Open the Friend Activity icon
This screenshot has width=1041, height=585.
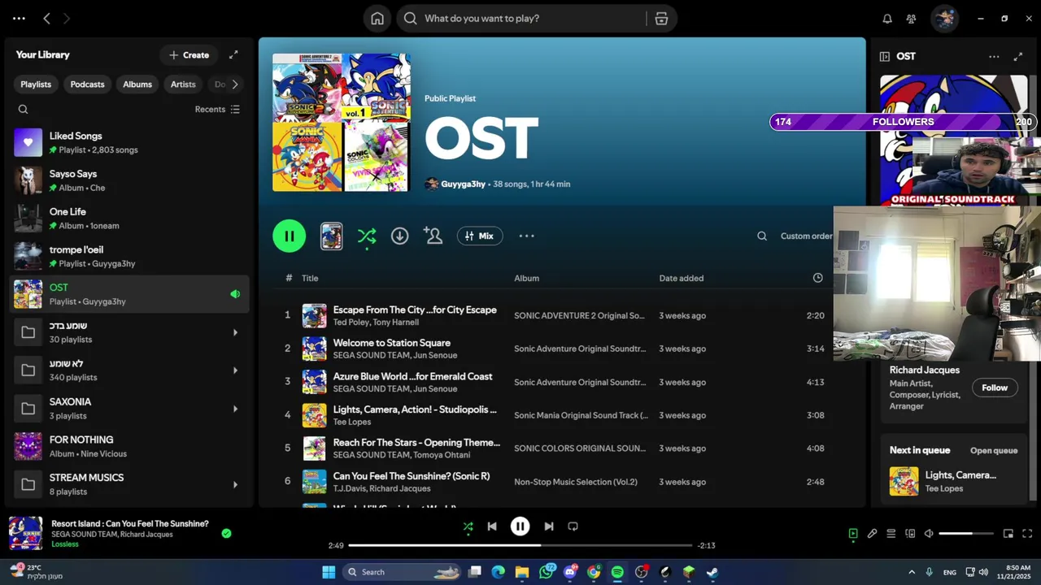click(911, 19)
